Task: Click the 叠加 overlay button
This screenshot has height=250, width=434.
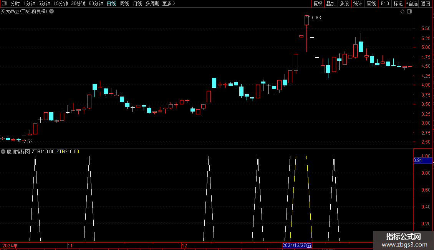Action: click(x=331, y=3)
